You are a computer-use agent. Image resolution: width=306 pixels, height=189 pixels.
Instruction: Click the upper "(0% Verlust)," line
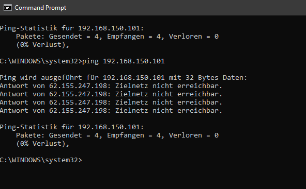coord(43,45)
